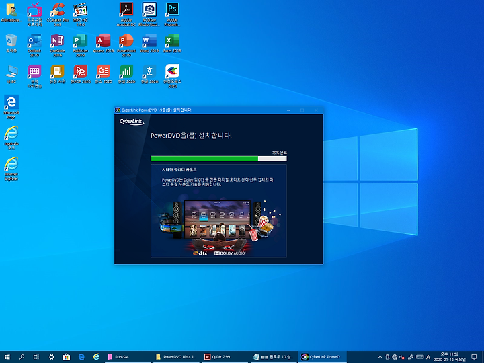Viewport: 484px width, 363px height.
Task: Open Hancom Office 2020 shortcut
Action: [x=172, y=76]
